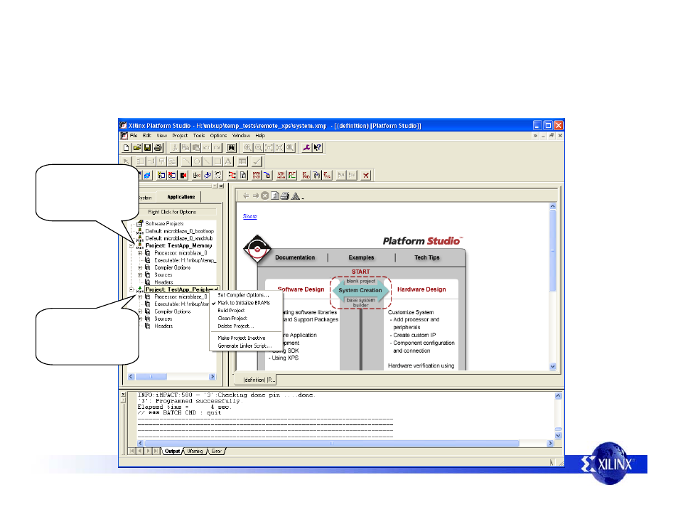Choose Delete Project in context menu
678x524 pixels.
click(236, 326)
